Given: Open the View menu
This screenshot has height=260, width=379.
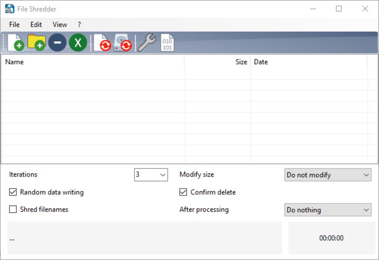Looking at the screenshot, I should pos(60,24).
